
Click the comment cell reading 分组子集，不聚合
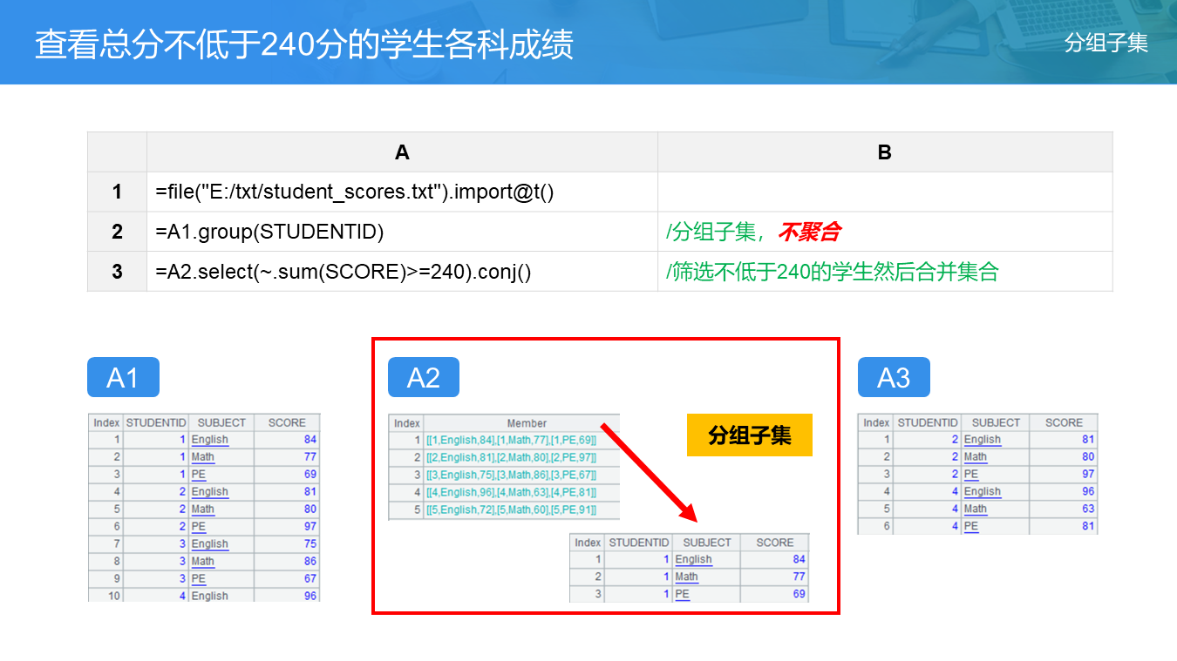pyautogui.click(x=884, y=232)
